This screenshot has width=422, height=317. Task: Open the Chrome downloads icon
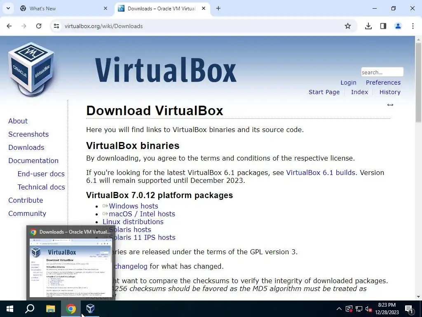click(x=368, y=26)
